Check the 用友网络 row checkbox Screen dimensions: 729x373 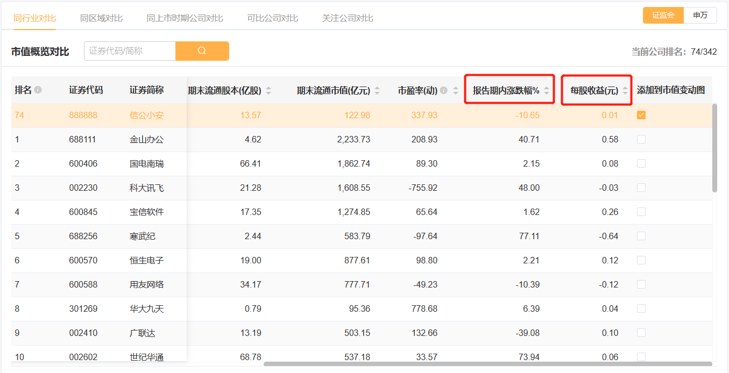click(x=641, y=284)
